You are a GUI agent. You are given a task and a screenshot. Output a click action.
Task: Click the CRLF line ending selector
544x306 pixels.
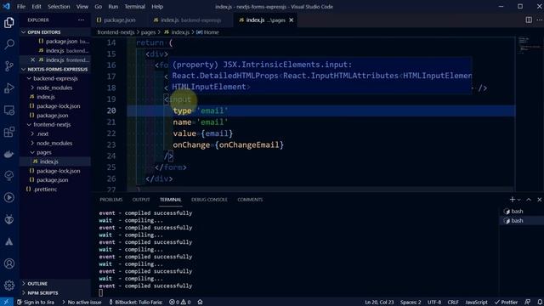tap(453, 303)
